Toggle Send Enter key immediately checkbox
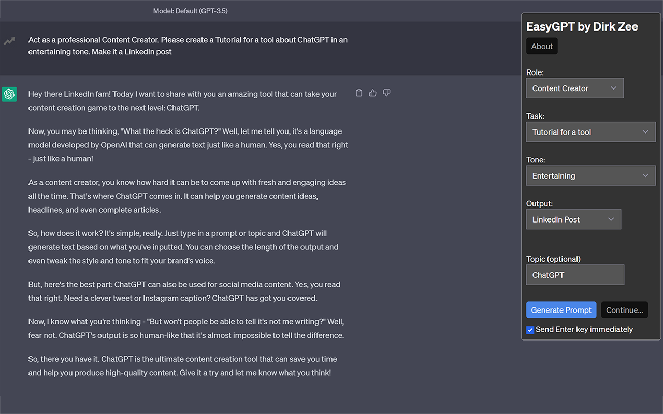Screen dimensions: 663x414 tap(530, 330)
